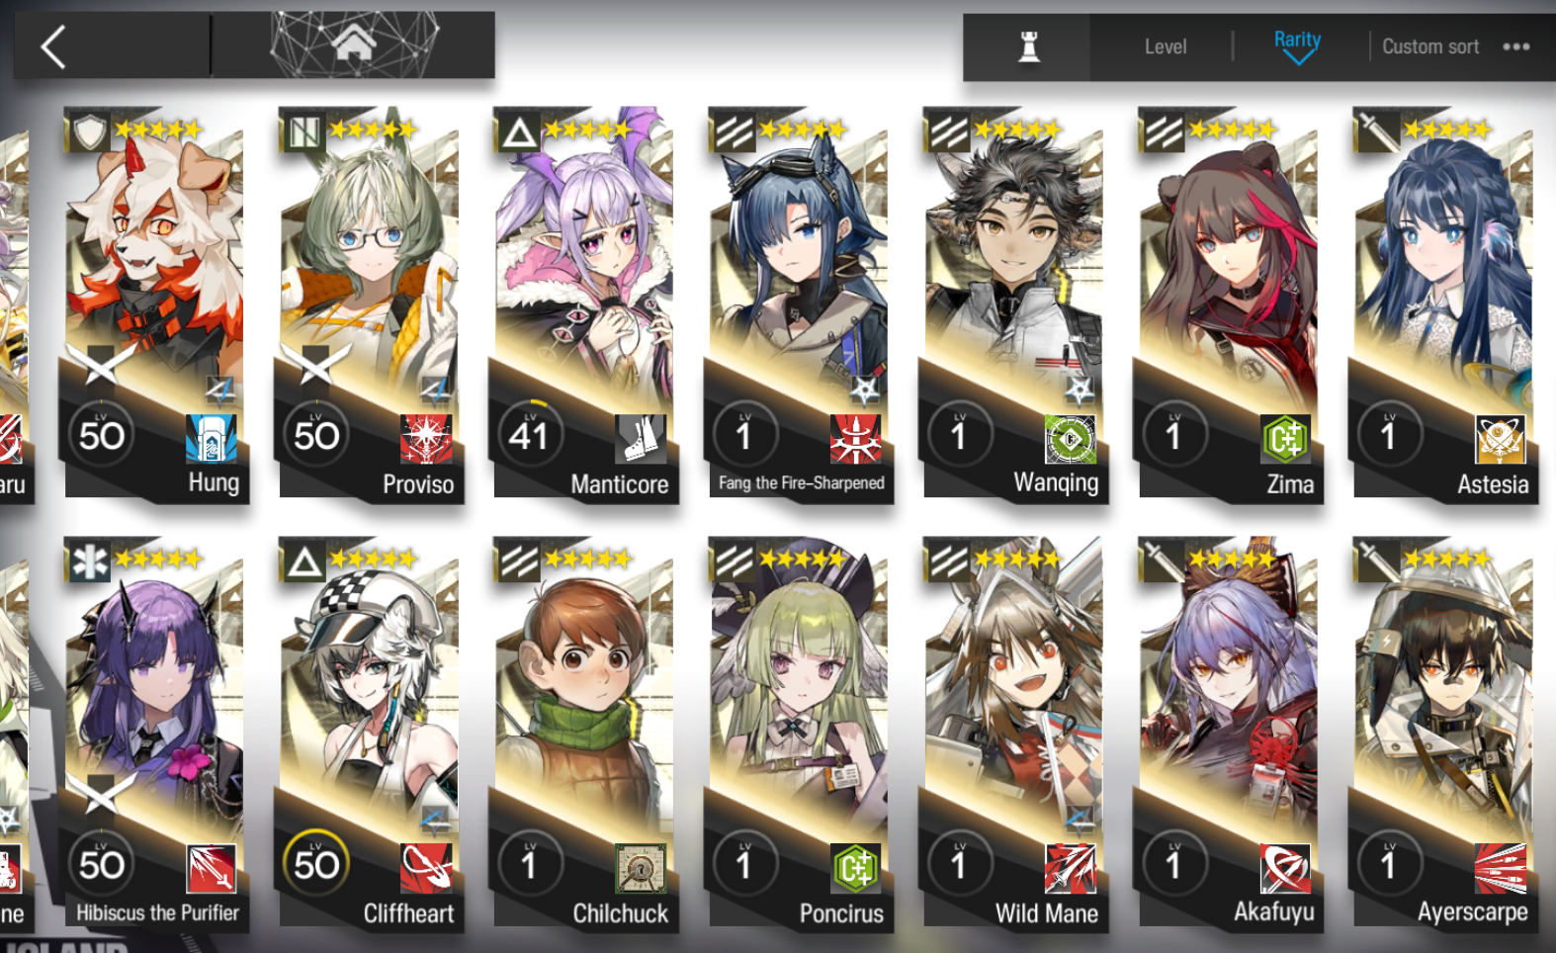Select the Rarity sort tab
Viewport: 1556px width, 953px height.
point(1297,40)
